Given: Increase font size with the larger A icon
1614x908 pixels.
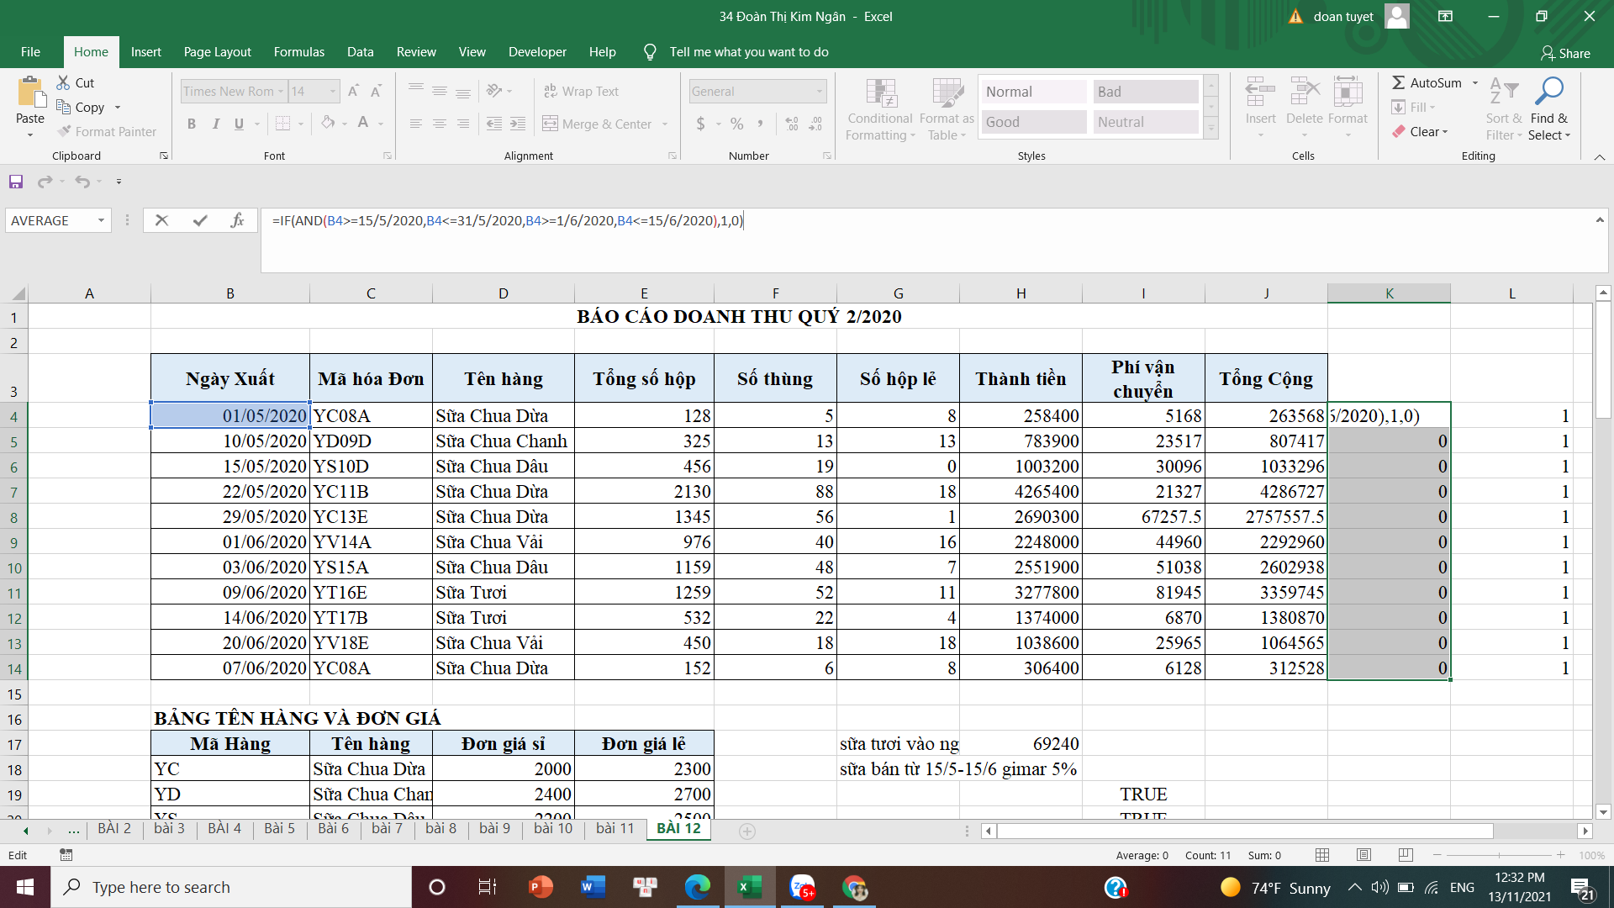Looking at the screenshot, I should 353,91.
